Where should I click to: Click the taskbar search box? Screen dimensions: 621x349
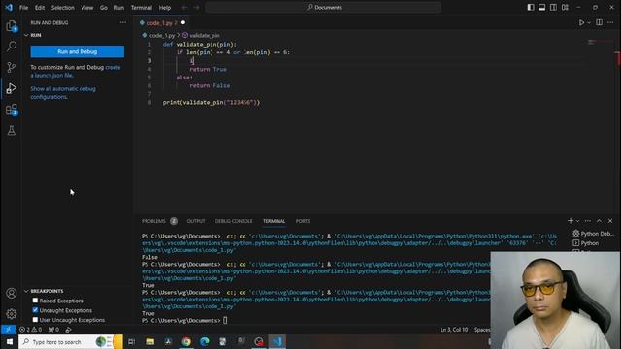click(71, 341)
